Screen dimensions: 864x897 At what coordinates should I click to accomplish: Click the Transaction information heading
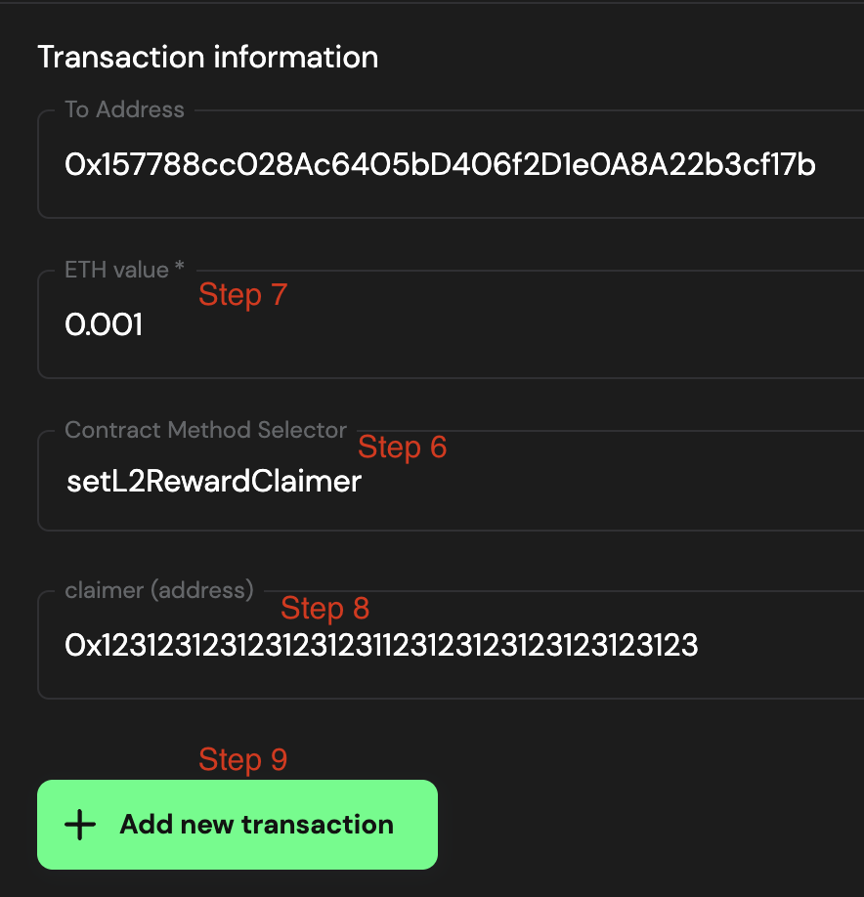pyautogui.click(x=207, y=57)
